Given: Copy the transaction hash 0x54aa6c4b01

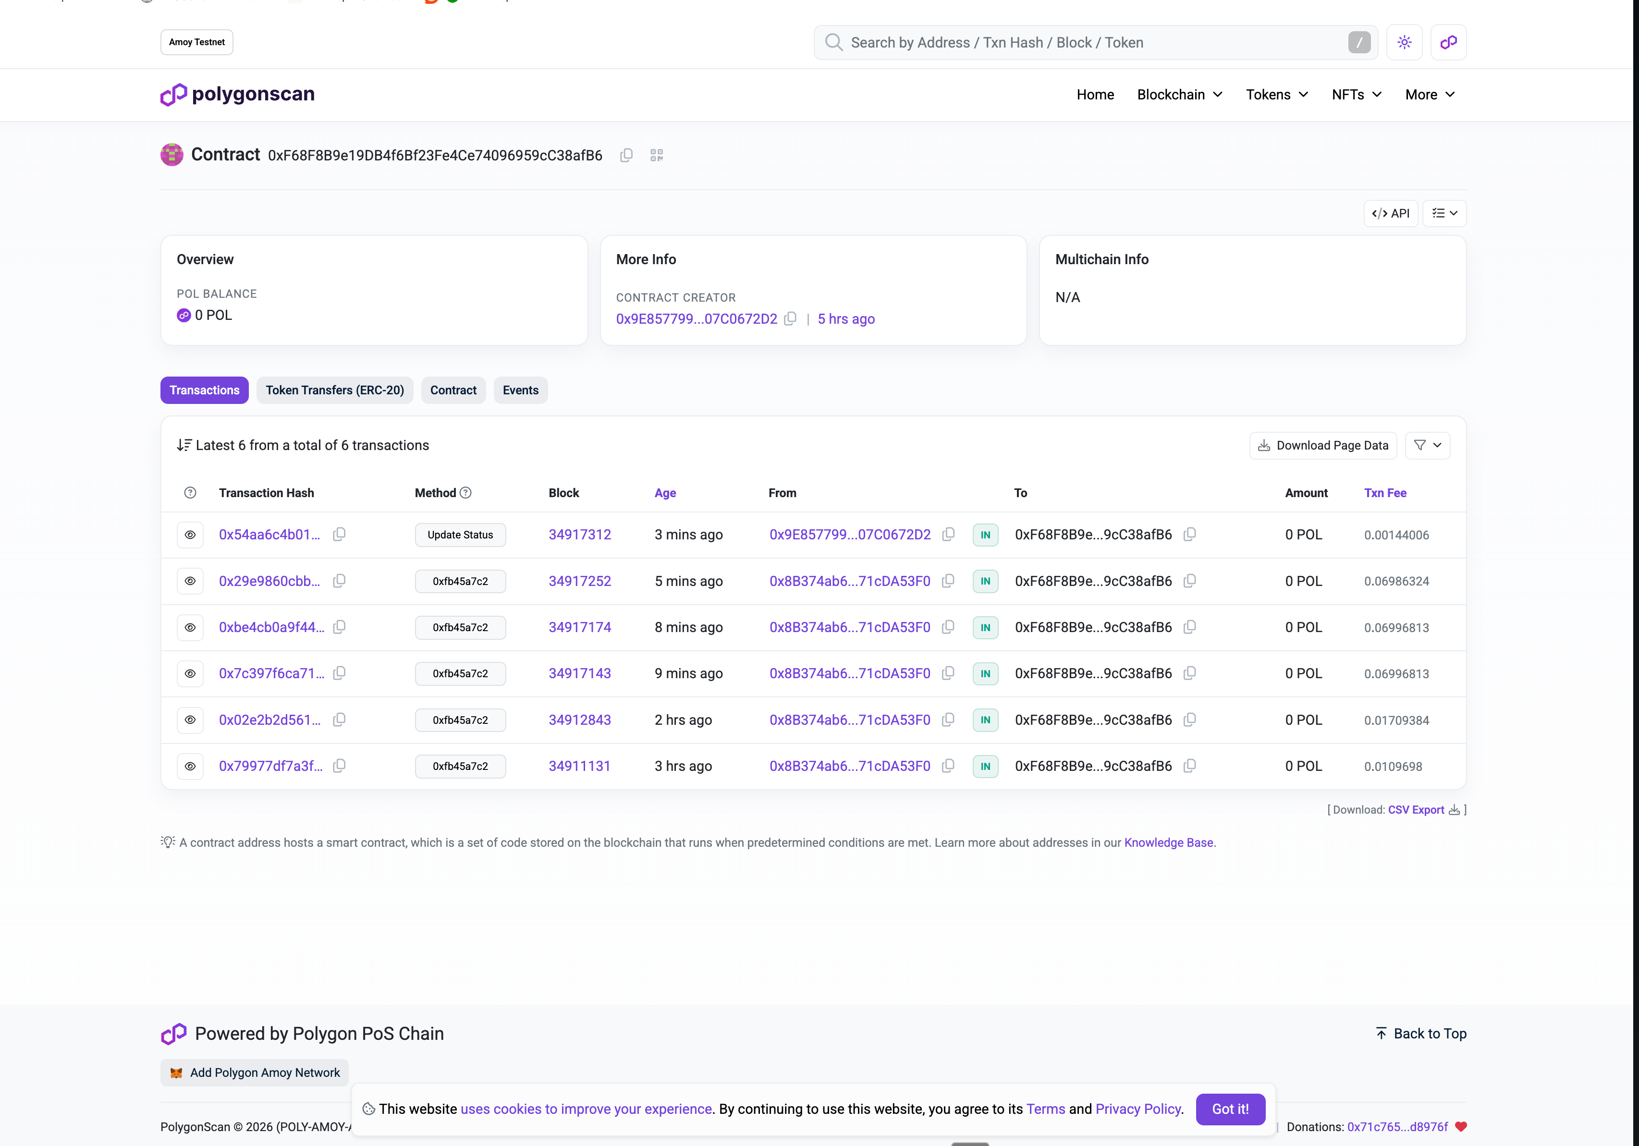Looking at the screenshot, I should [x=339, y=535].
